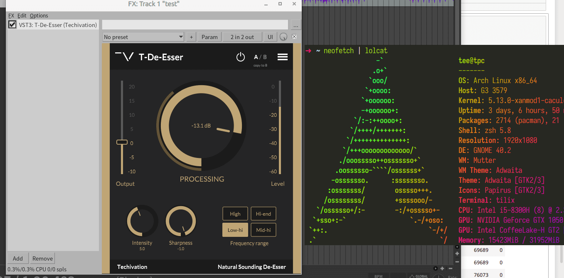Viewport: 564px width, 278px height.
Task: Click the ellipsis button beside the comment field
Action: pos(295,25)
